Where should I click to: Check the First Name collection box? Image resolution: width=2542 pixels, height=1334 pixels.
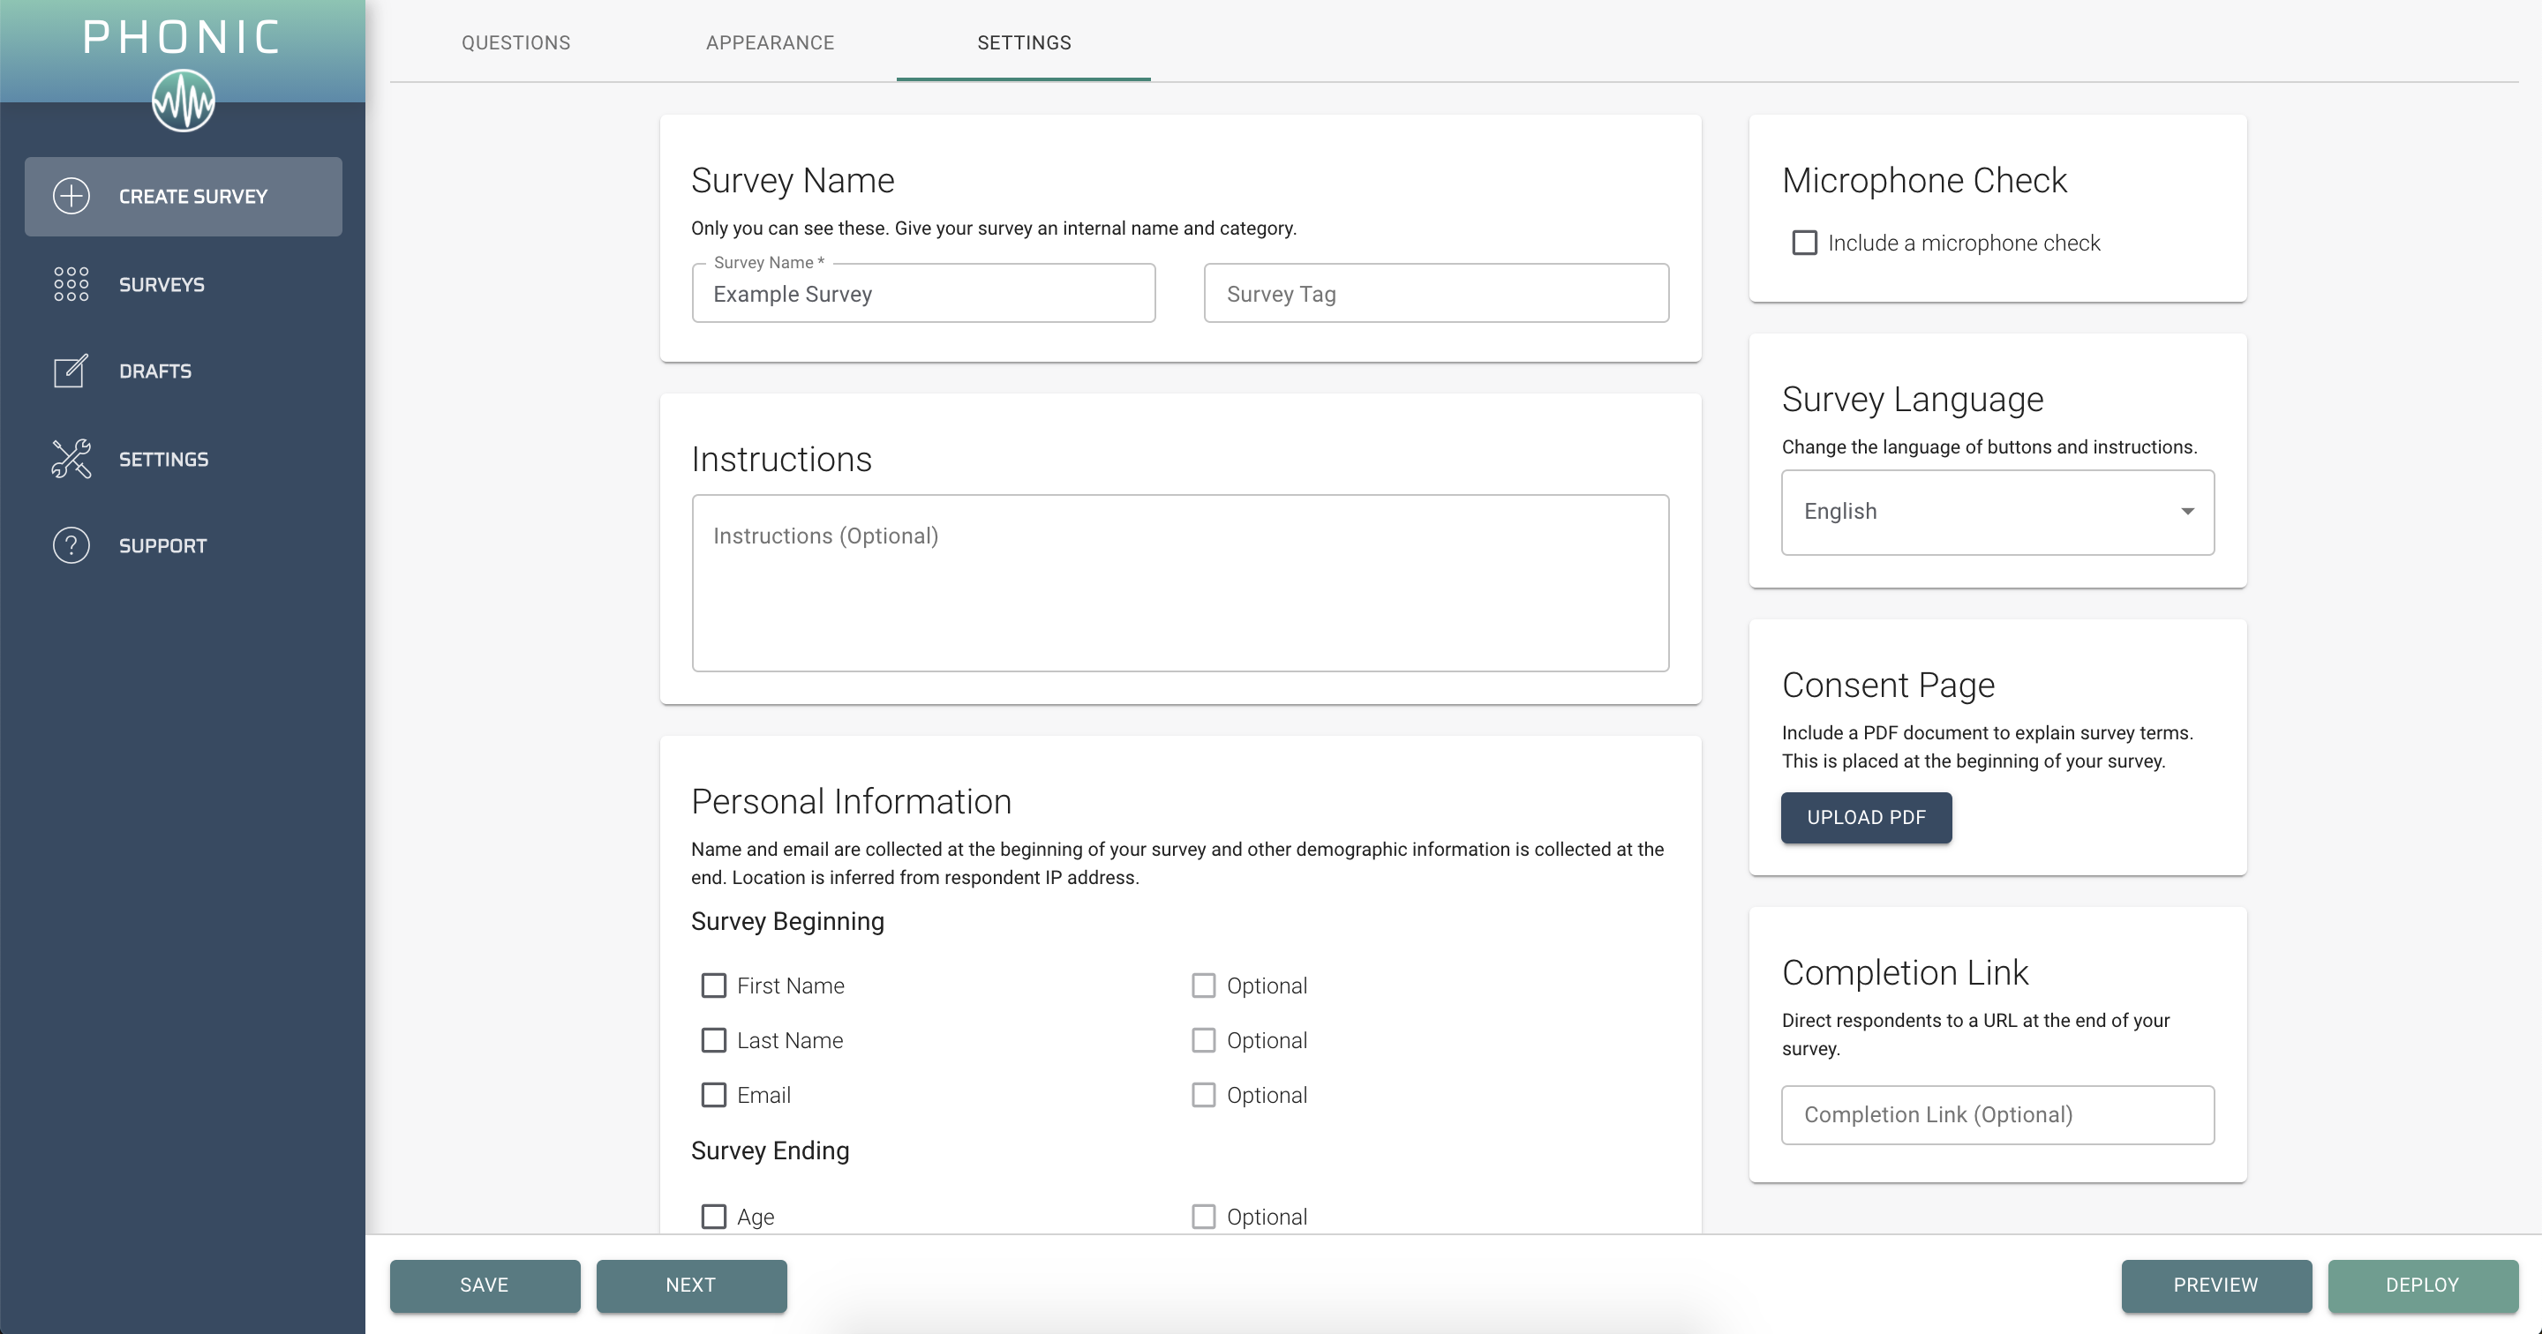point(713,985)
